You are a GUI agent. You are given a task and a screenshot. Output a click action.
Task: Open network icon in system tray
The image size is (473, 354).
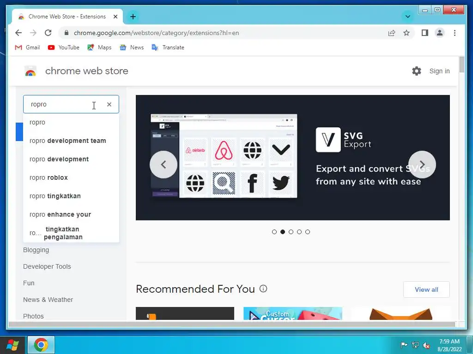pyautogui.click(x=415, y=345)
